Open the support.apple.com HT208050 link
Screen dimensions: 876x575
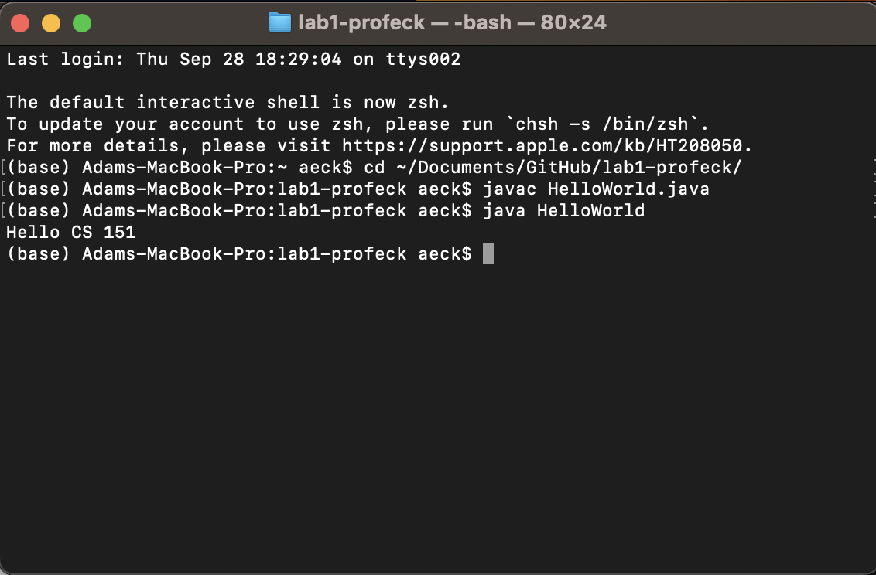click(x=546, y=145)
